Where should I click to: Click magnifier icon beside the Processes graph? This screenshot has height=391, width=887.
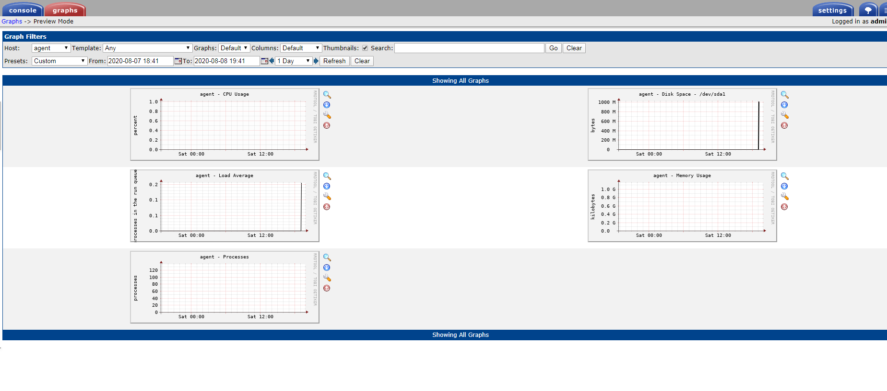point(327,257)
